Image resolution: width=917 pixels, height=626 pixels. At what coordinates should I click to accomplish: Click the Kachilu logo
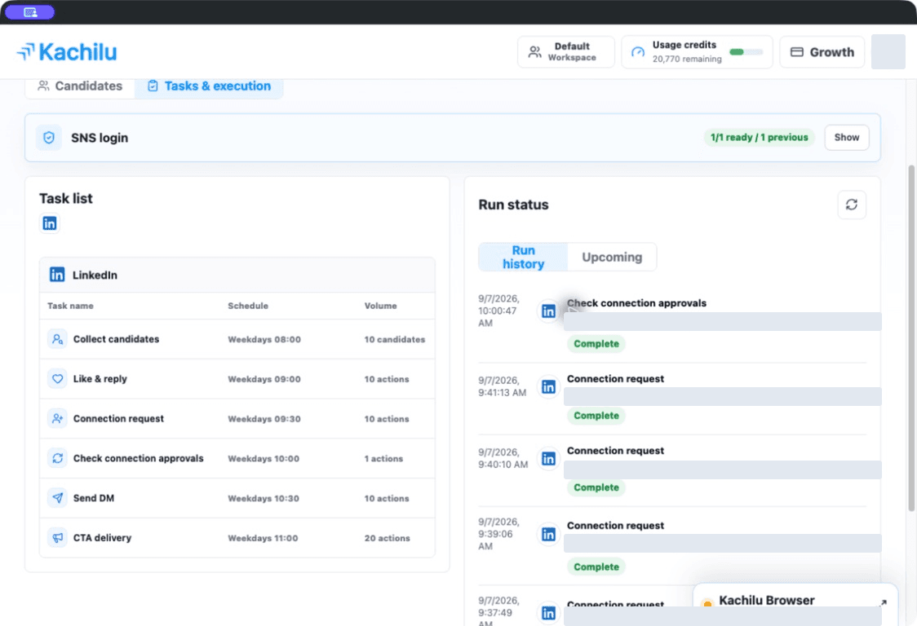[x=67, y=52]
